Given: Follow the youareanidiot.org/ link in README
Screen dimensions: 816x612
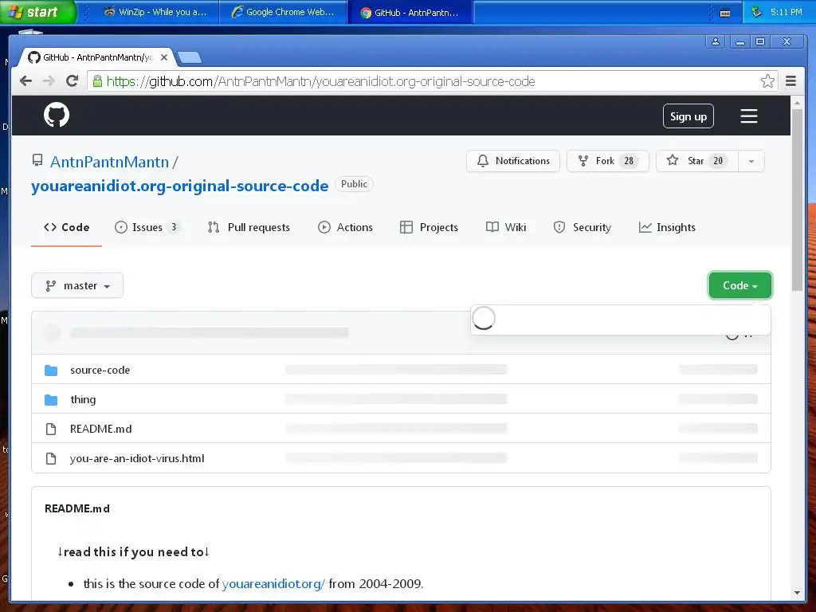Looking at the screenshot, I should coord(274,583).
